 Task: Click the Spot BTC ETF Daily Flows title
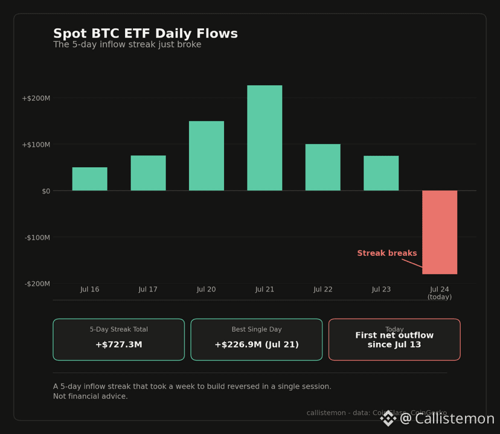pos(146,33)
